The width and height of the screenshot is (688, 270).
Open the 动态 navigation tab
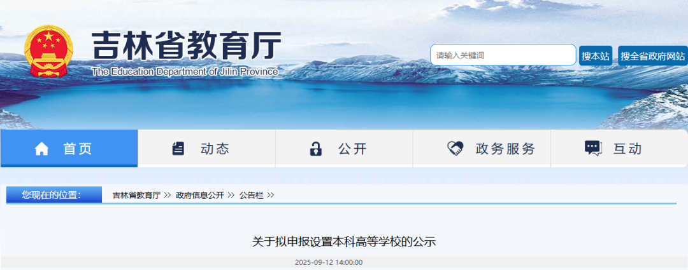coord(206,149)
